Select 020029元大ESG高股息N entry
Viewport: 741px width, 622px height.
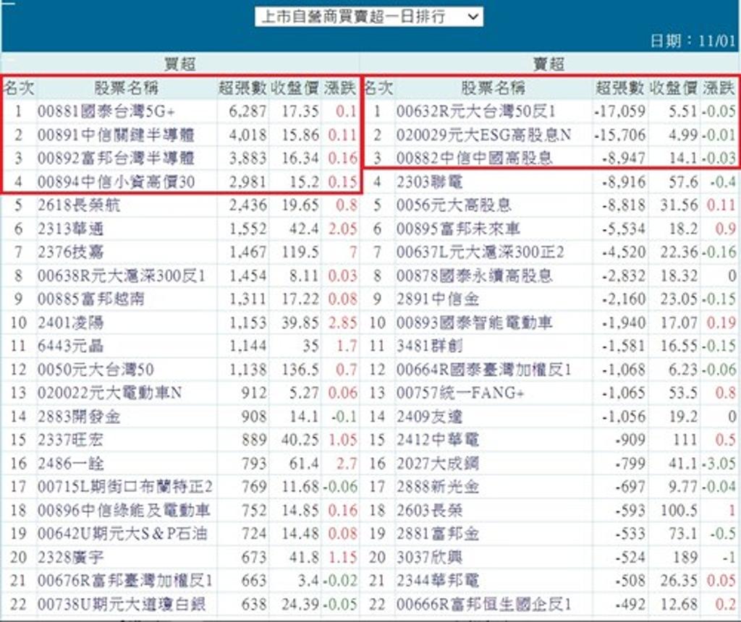pyautogui.click(x=483, y=135)
